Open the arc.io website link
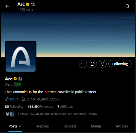The image size is (136, 133). tap(14, 99)
